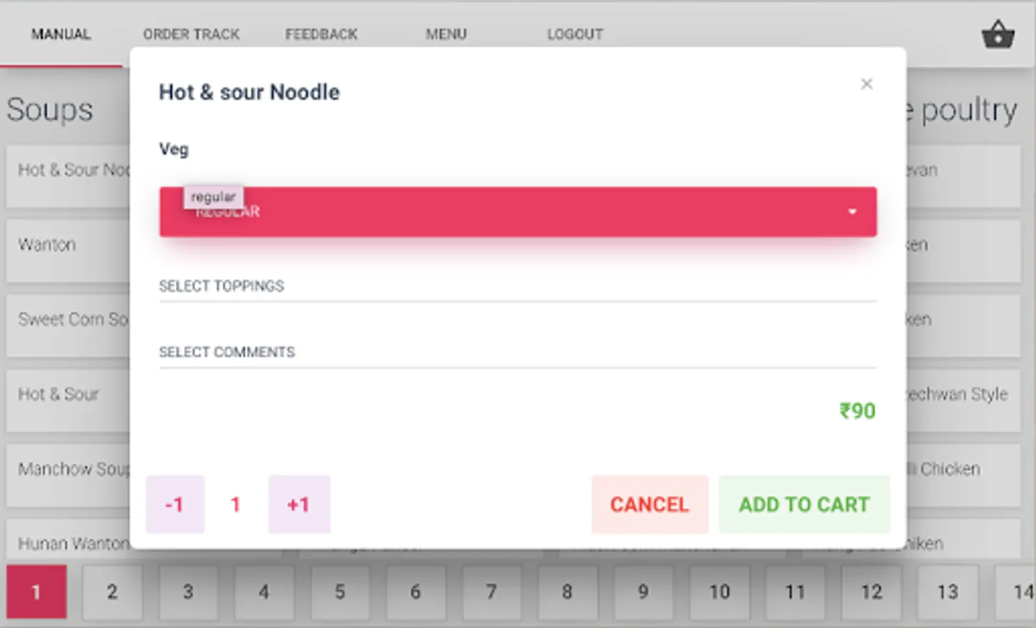Go to the Menu tab
This screenshot has width=1036, height=628.
(x=446, y=34)
